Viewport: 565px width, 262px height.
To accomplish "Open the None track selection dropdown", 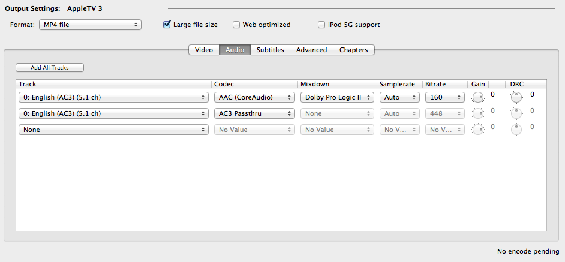I will click(113, 130).
